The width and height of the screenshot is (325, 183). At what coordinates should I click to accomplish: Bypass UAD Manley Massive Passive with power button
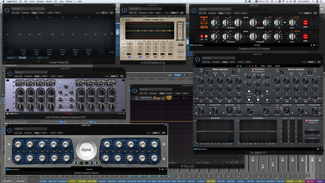(x=10, y=73)
